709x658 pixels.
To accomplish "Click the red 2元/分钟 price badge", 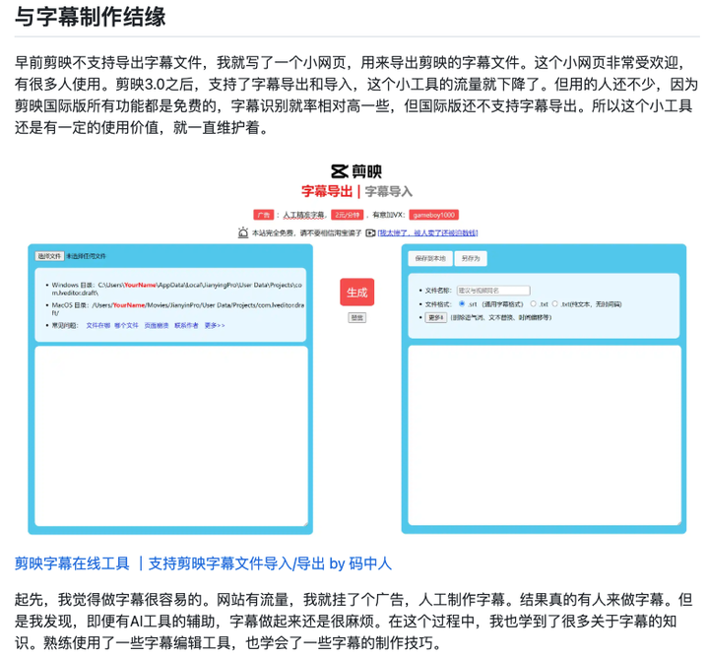I will [x=347, y=214].
